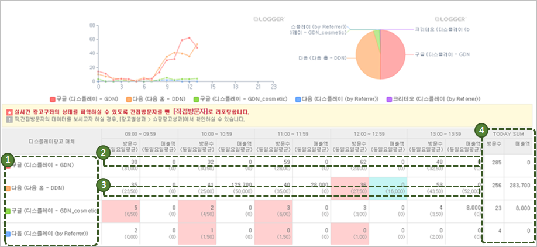The height and width of the screenshot is (247, 537).
Task: Click the 디스플레이광고 매체 table header
Action: pyautogui.click(x=51, y=142)
